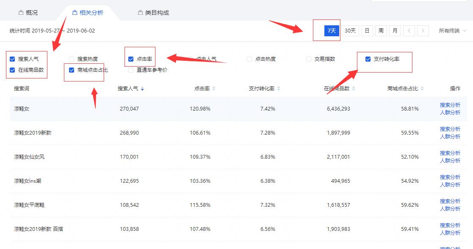The width and height of the screenshot is (473, 249).
Task: Open 人群分析 for 凉鞋女ins潮
Action: tap(450, 185)
